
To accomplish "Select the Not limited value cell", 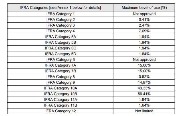I will point(144,111).
